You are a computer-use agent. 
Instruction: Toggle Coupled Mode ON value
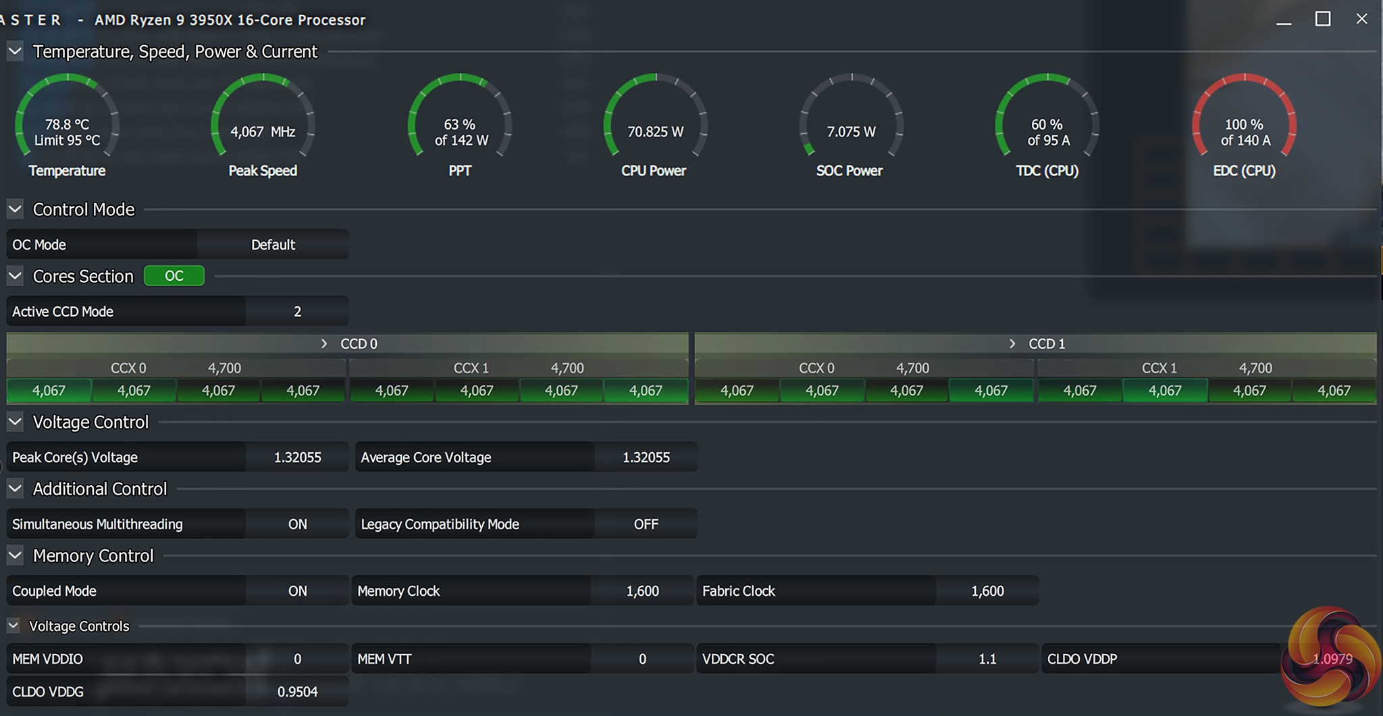pyautogui.click(x=297, y=591)
